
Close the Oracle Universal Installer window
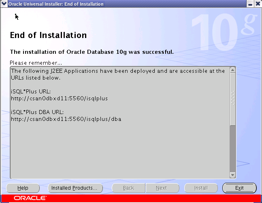[x=258, y=4]
